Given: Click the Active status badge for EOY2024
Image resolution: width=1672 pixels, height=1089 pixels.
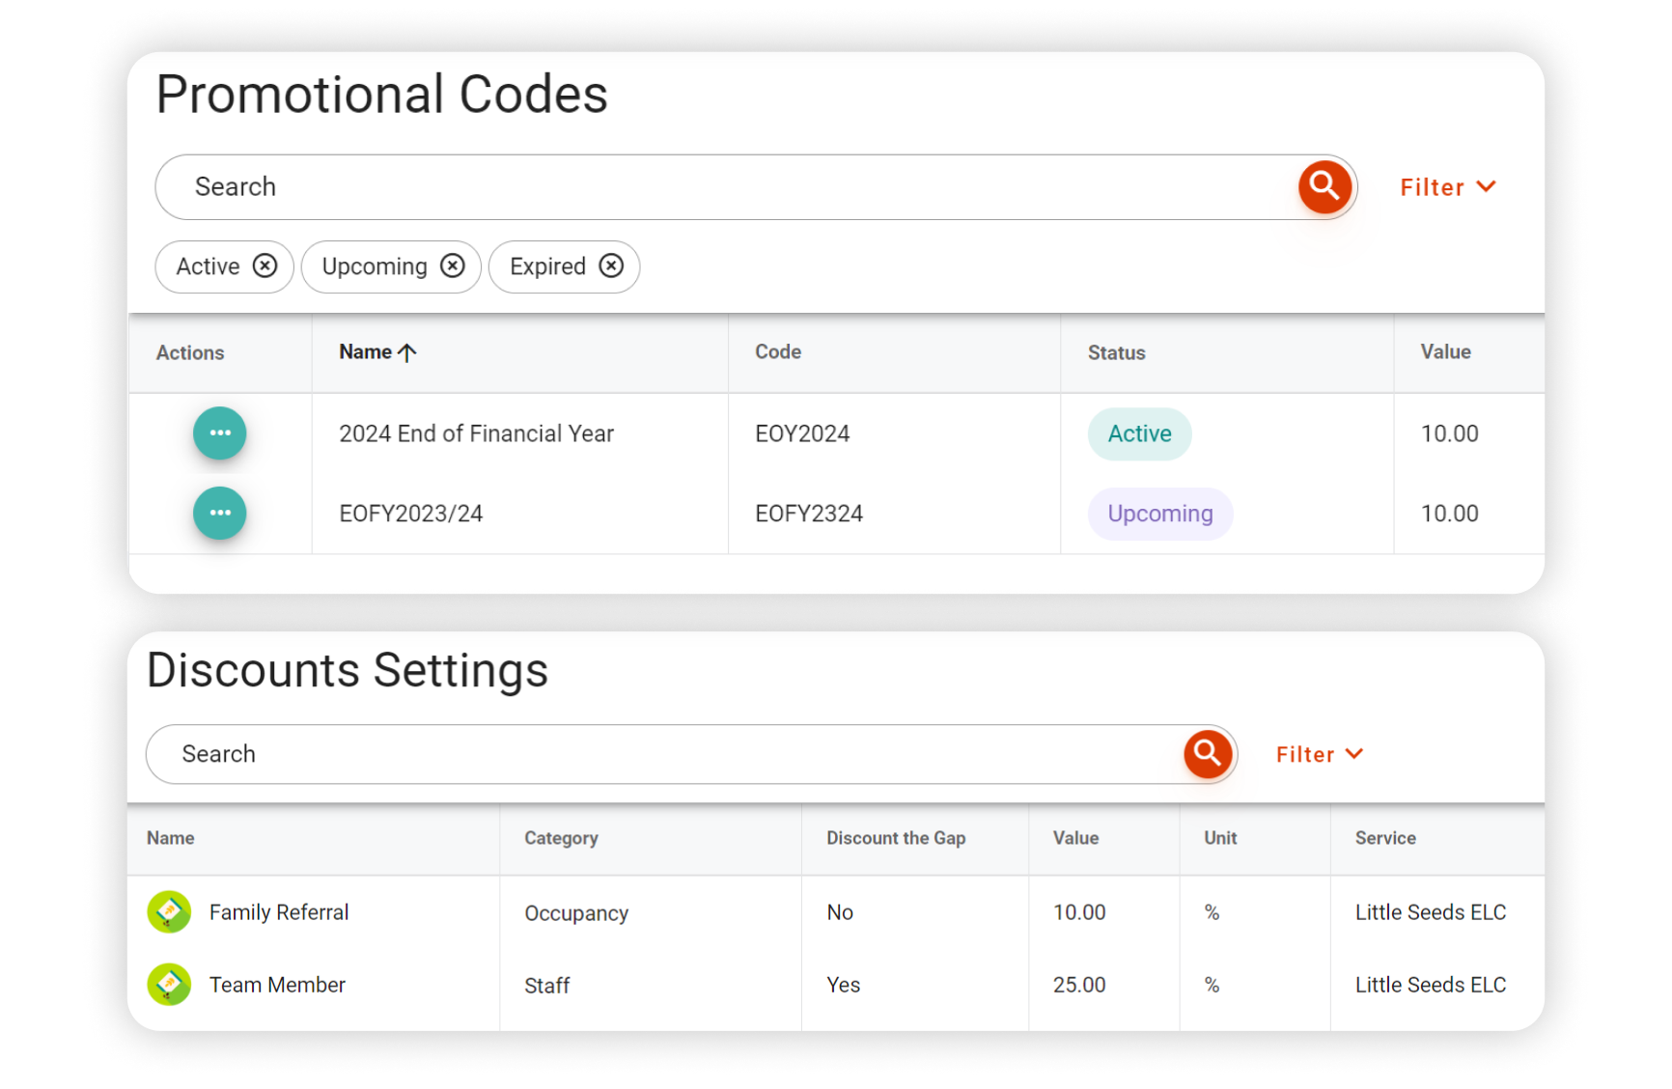Looking at the screenshot, I should pyautogui.click(x=1139, y=433).
